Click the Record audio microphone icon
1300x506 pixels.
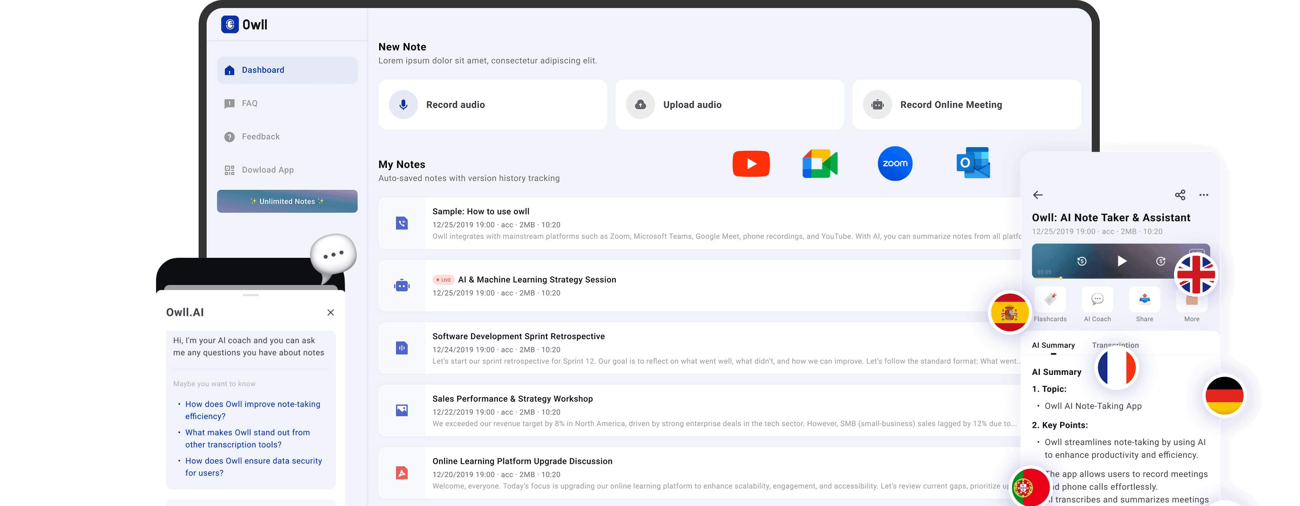coord(403,104)
